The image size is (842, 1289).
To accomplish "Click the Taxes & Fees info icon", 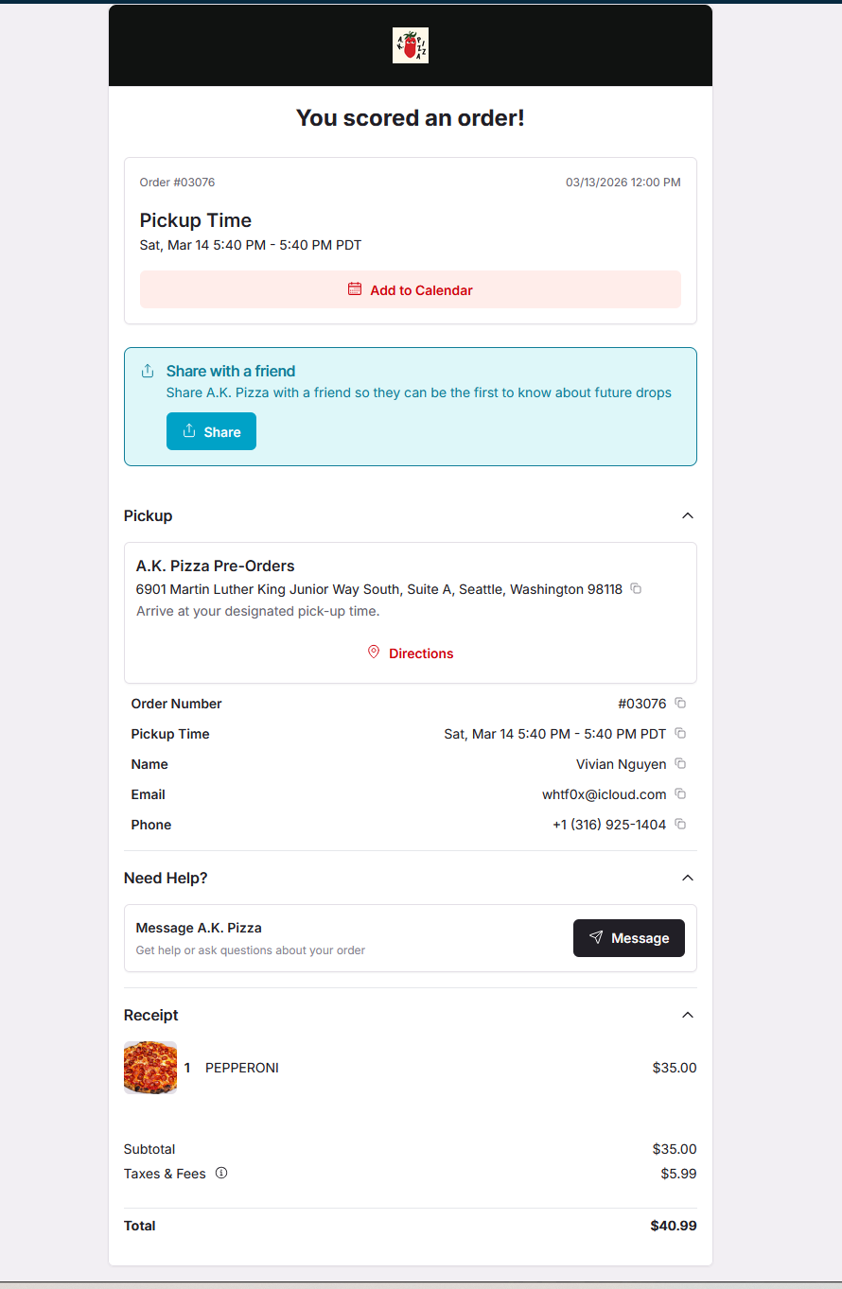I will [x=221, y=1174].
